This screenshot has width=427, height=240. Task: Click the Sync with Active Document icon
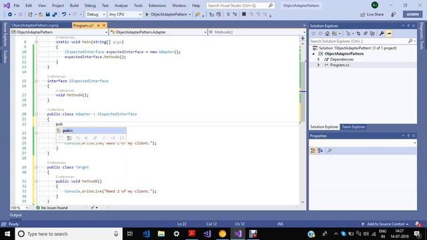point(358,33)
